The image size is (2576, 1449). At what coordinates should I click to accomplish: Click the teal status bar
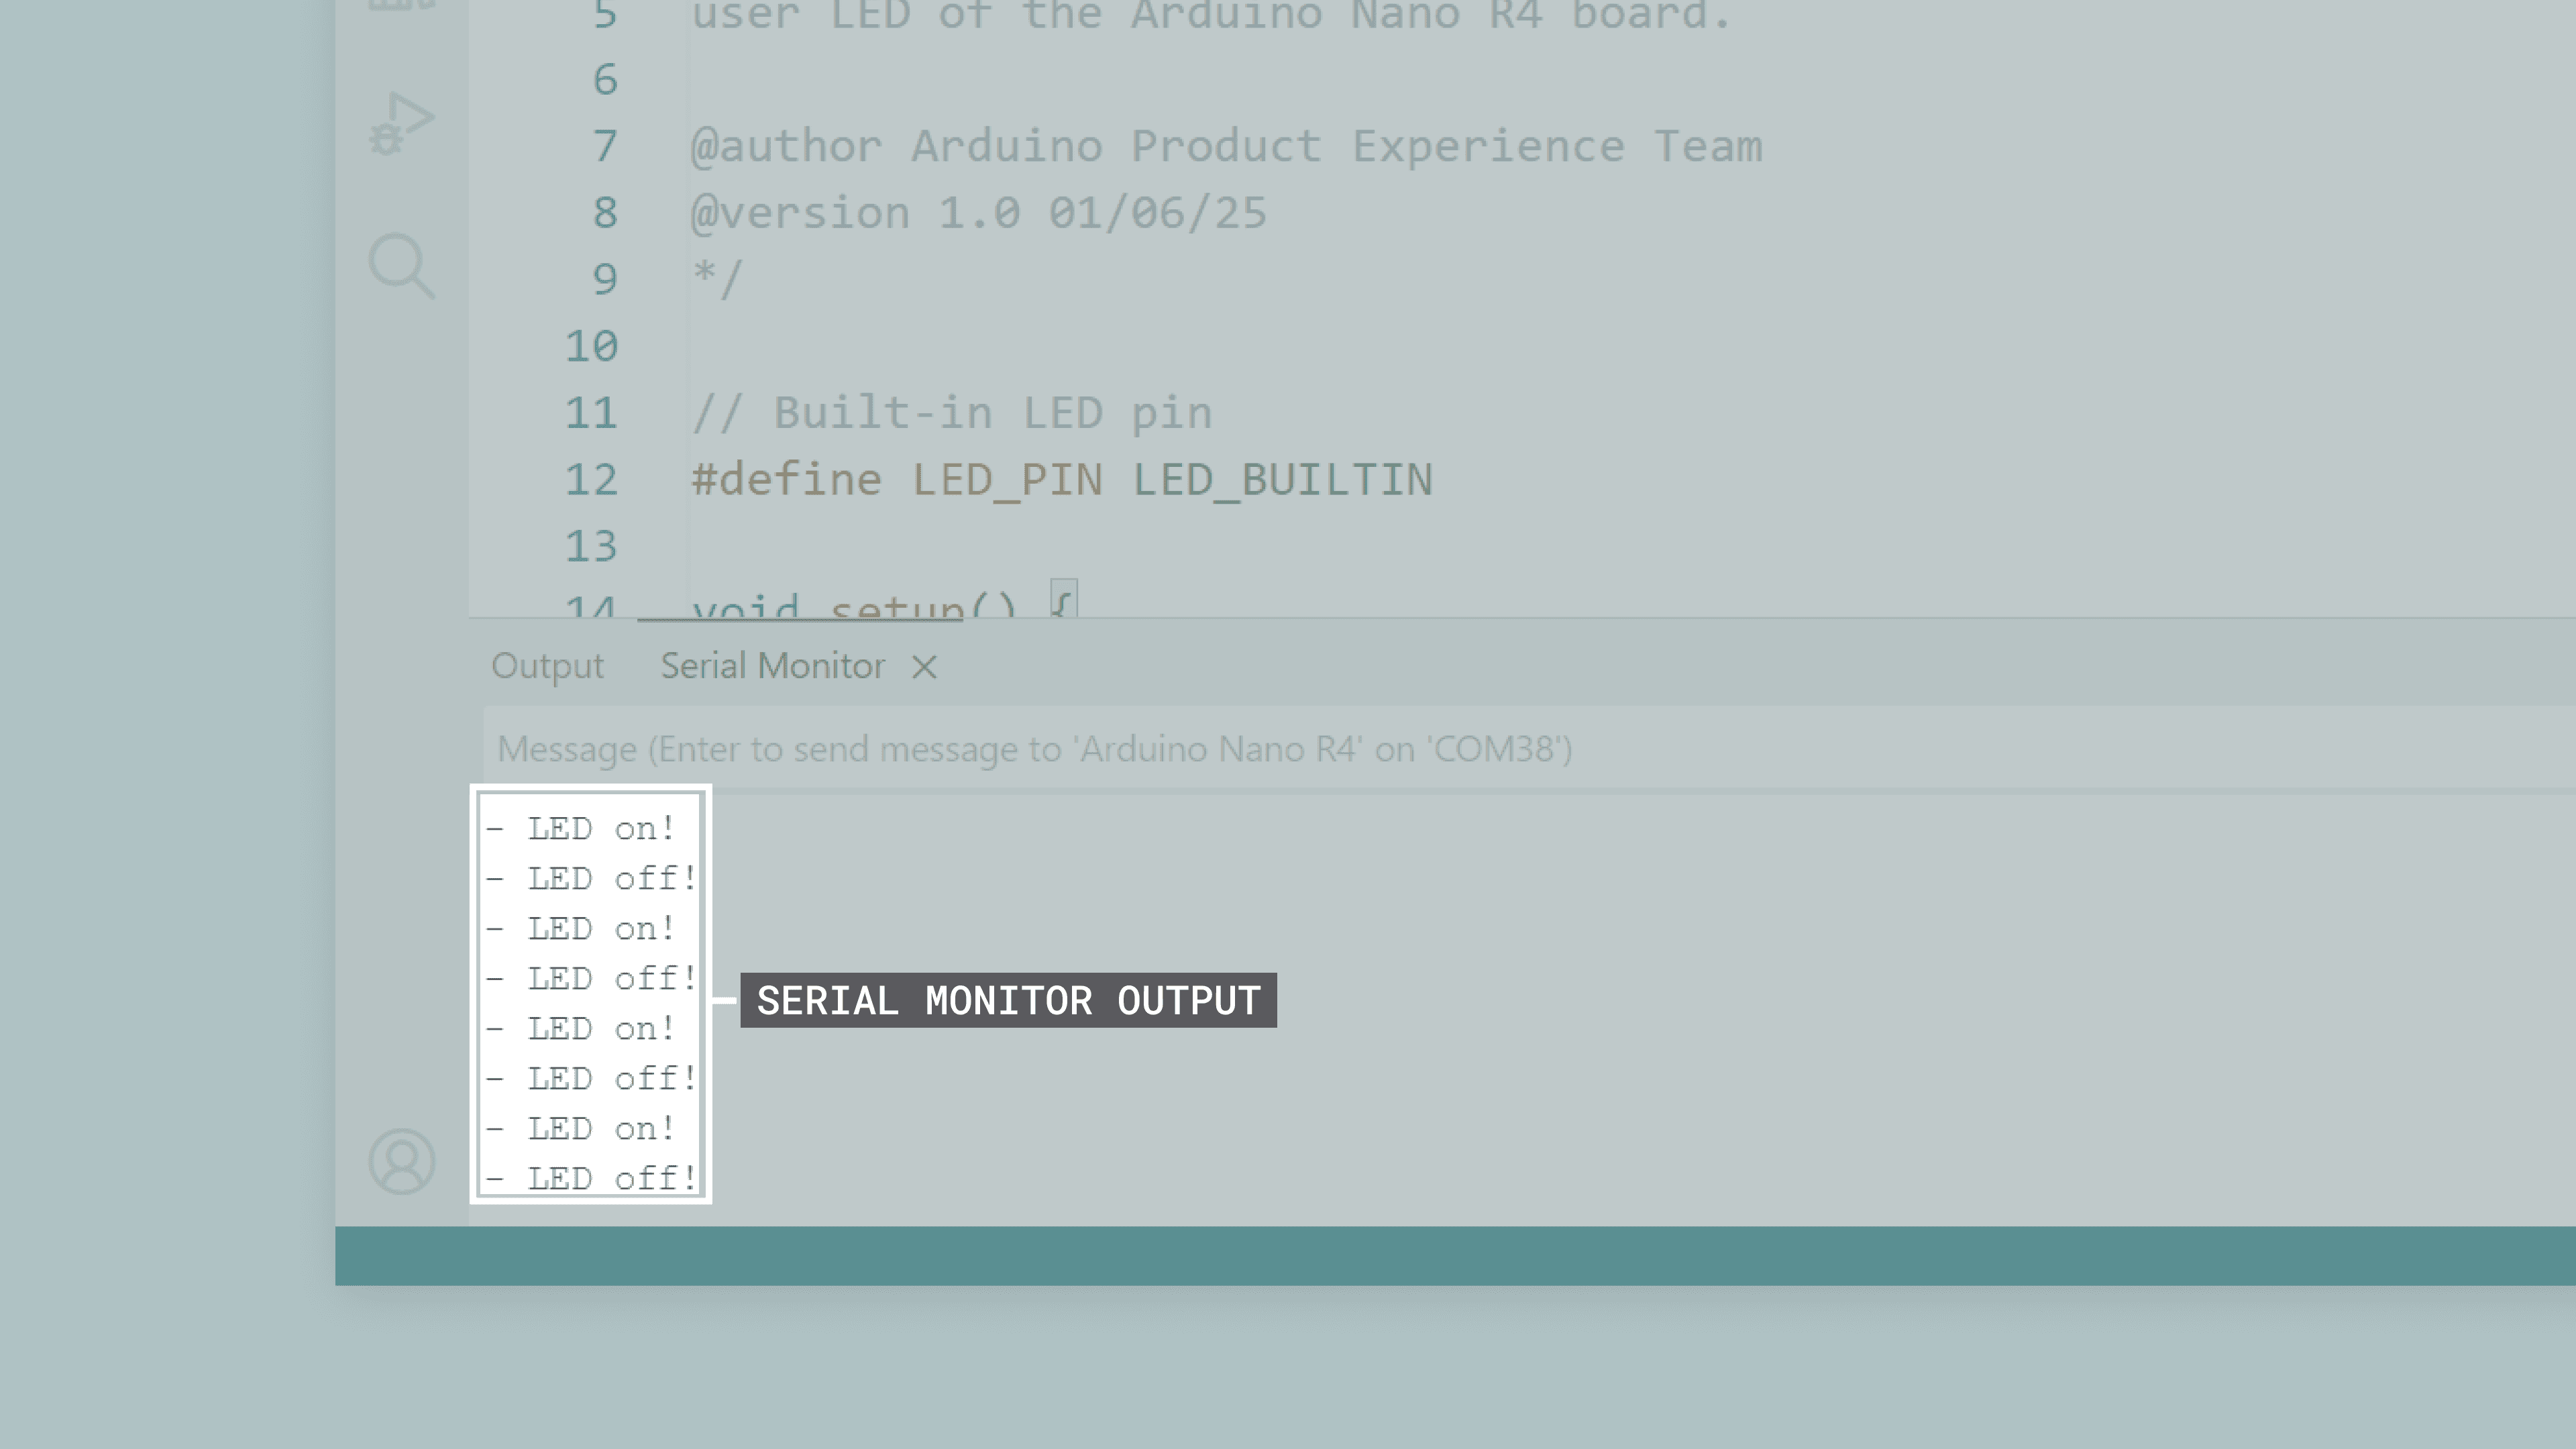click(x=1454, y=1255)
